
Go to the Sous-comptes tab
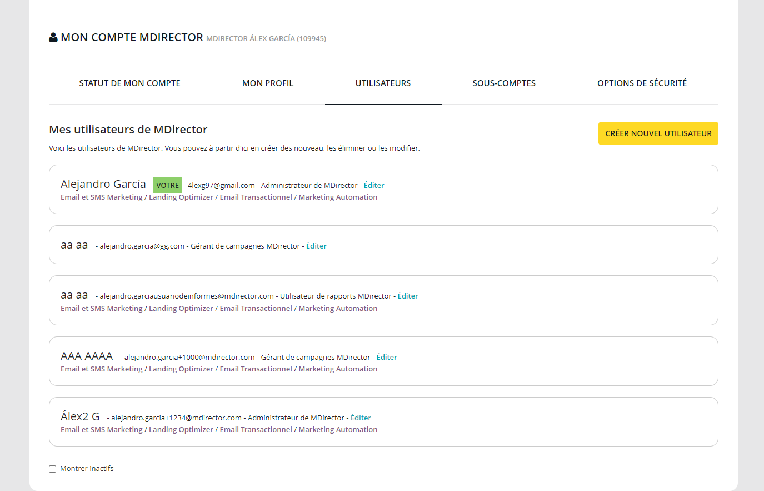coord(504,83)
